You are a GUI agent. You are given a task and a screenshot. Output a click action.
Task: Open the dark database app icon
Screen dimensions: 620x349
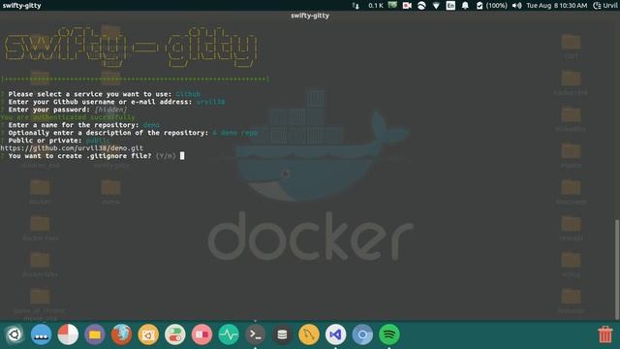pos(282,334)
